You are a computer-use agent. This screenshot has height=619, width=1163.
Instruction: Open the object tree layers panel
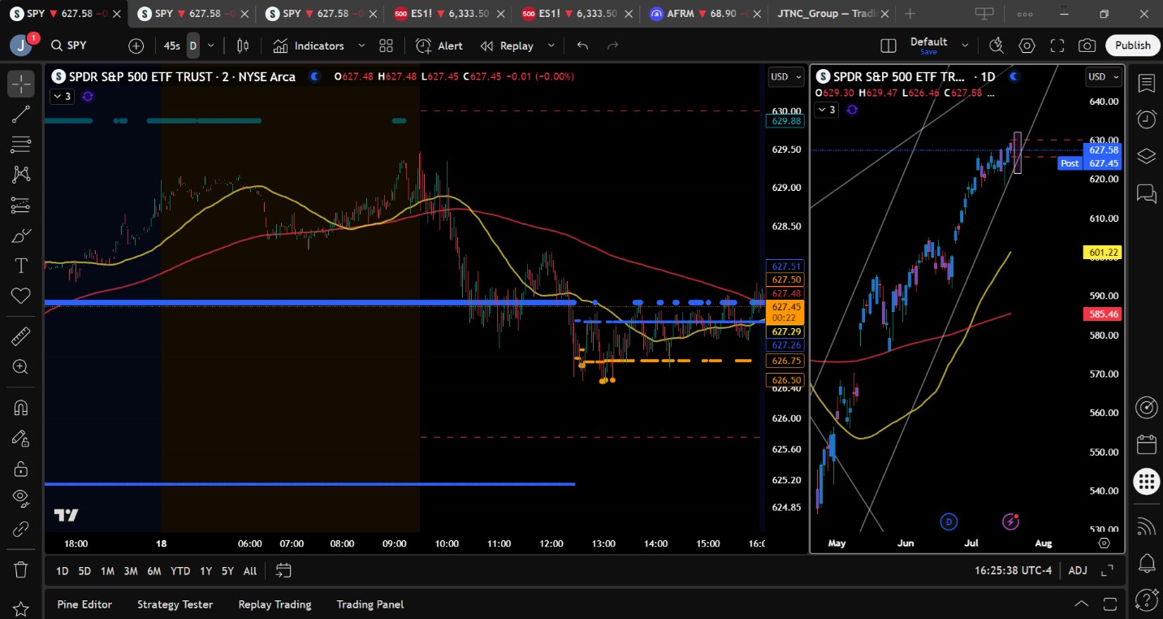pos(1146,156)
